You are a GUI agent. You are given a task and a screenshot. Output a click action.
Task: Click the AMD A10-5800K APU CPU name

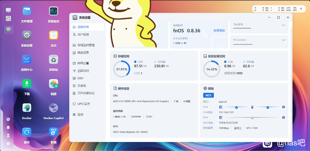(141, 101)
